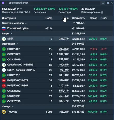Select the ОФЗ 26252 bond row

click(x=57, y=91)
